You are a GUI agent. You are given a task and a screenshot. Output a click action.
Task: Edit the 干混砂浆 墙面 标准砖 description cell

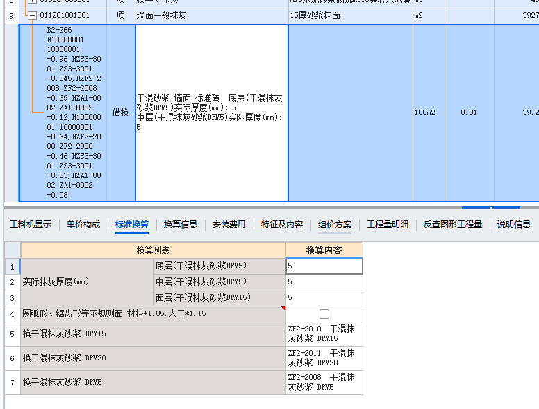click(212, 112)
